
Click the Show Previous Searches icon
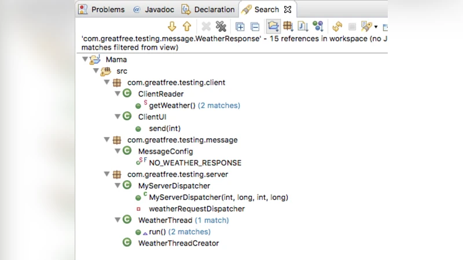click(x=366, y=27)
